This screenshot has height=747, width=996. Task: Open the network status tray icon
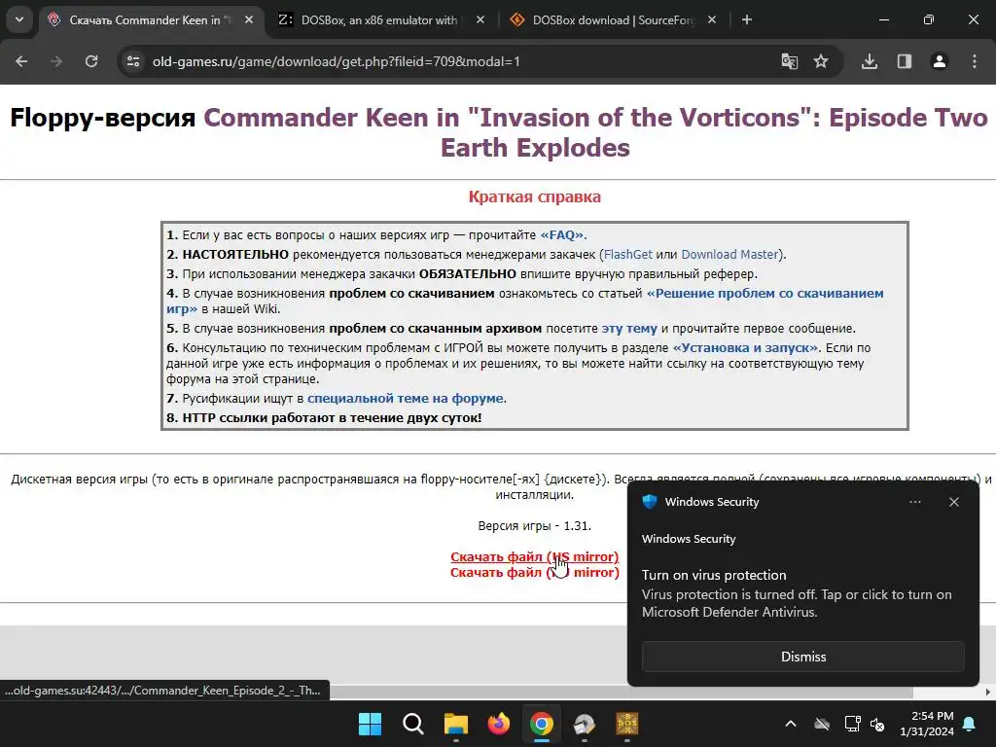click(x=852, y=724)
